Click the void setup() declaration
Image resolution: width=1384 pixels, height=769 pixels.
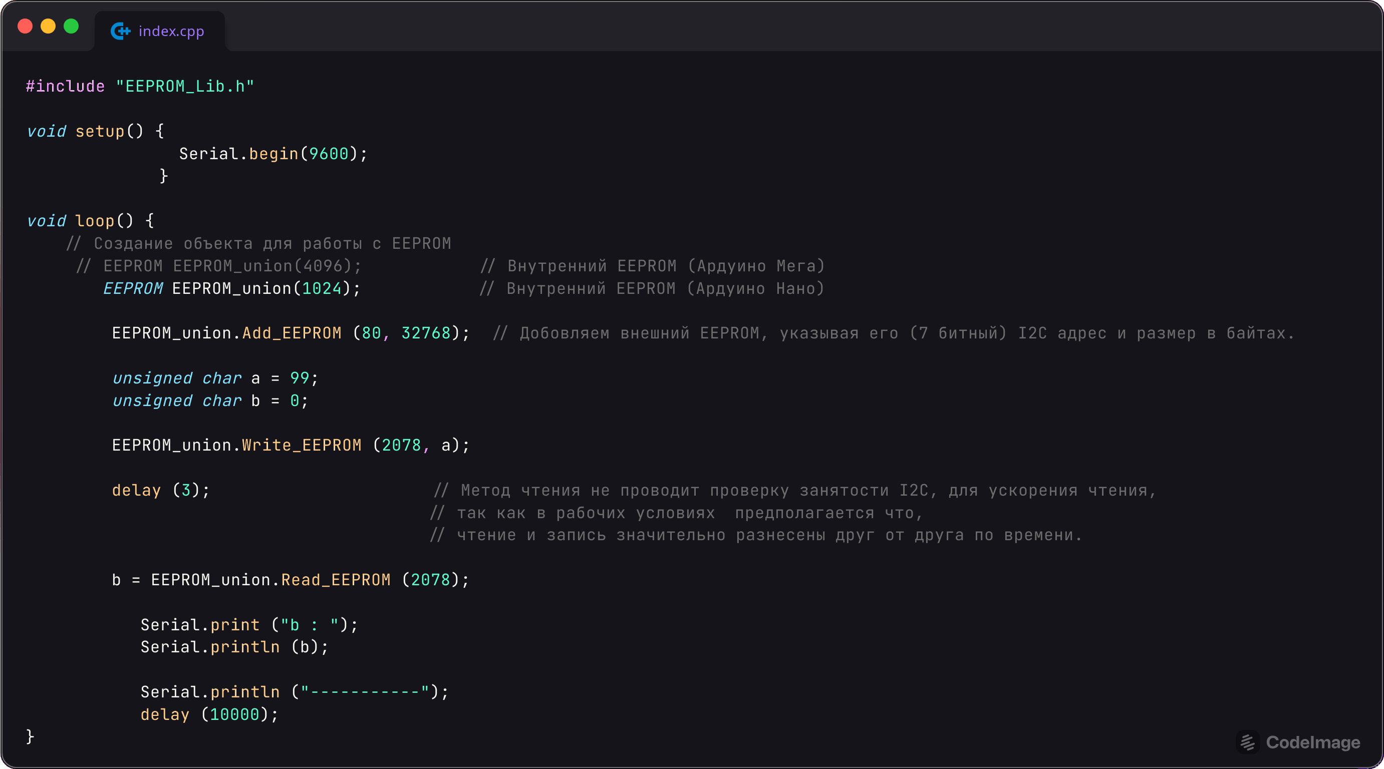pos(95,131)
